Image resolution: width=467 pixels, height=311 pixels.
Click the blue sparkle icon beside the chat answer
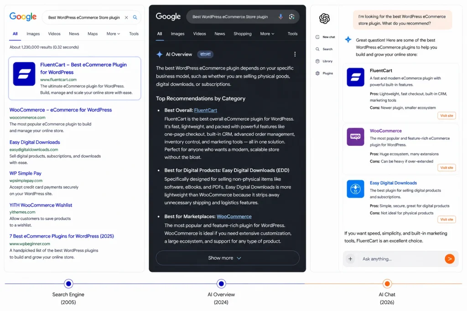click(348, 39)
